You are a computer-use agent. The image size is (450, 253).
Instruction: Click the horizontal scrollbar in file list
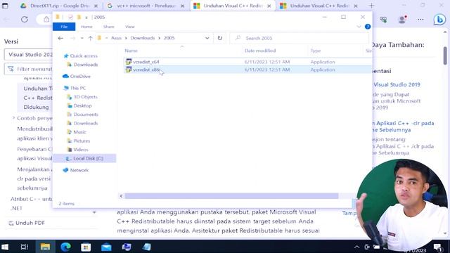231,196
